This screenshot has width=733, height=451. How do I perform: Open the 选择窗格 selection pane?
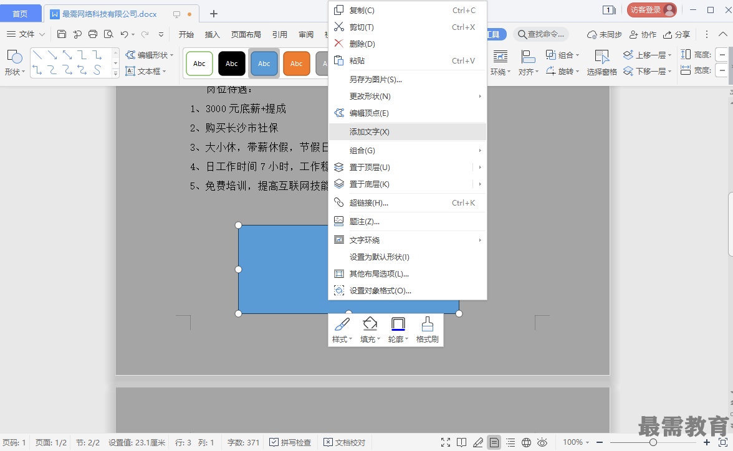point(601,62)
